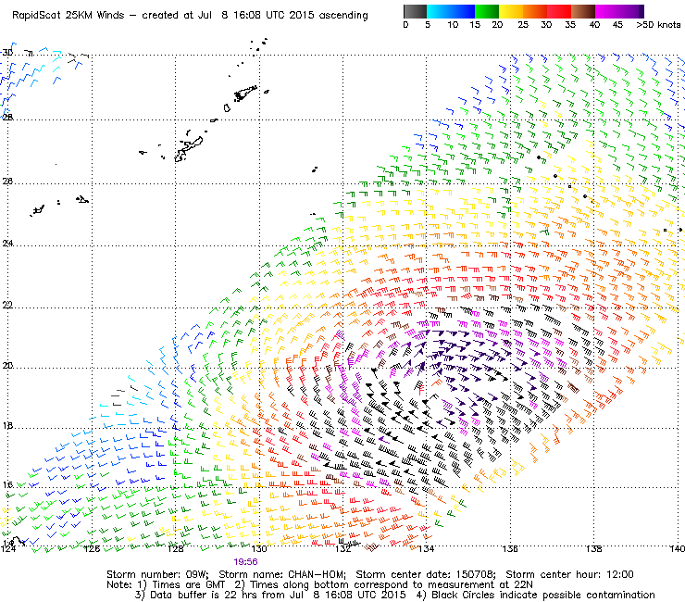
Task: Click the 'RapidScat 25KM Winds' title text
Action: [x=68, y=16]
